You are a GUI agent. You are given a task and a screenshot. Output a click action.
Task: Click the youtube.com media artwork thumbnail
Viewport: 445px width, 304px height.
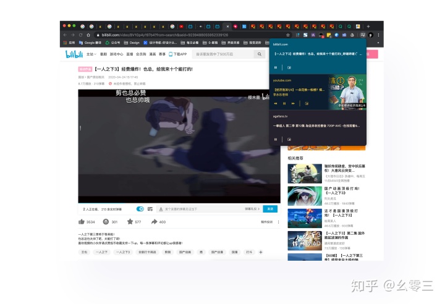pos(347,92)
